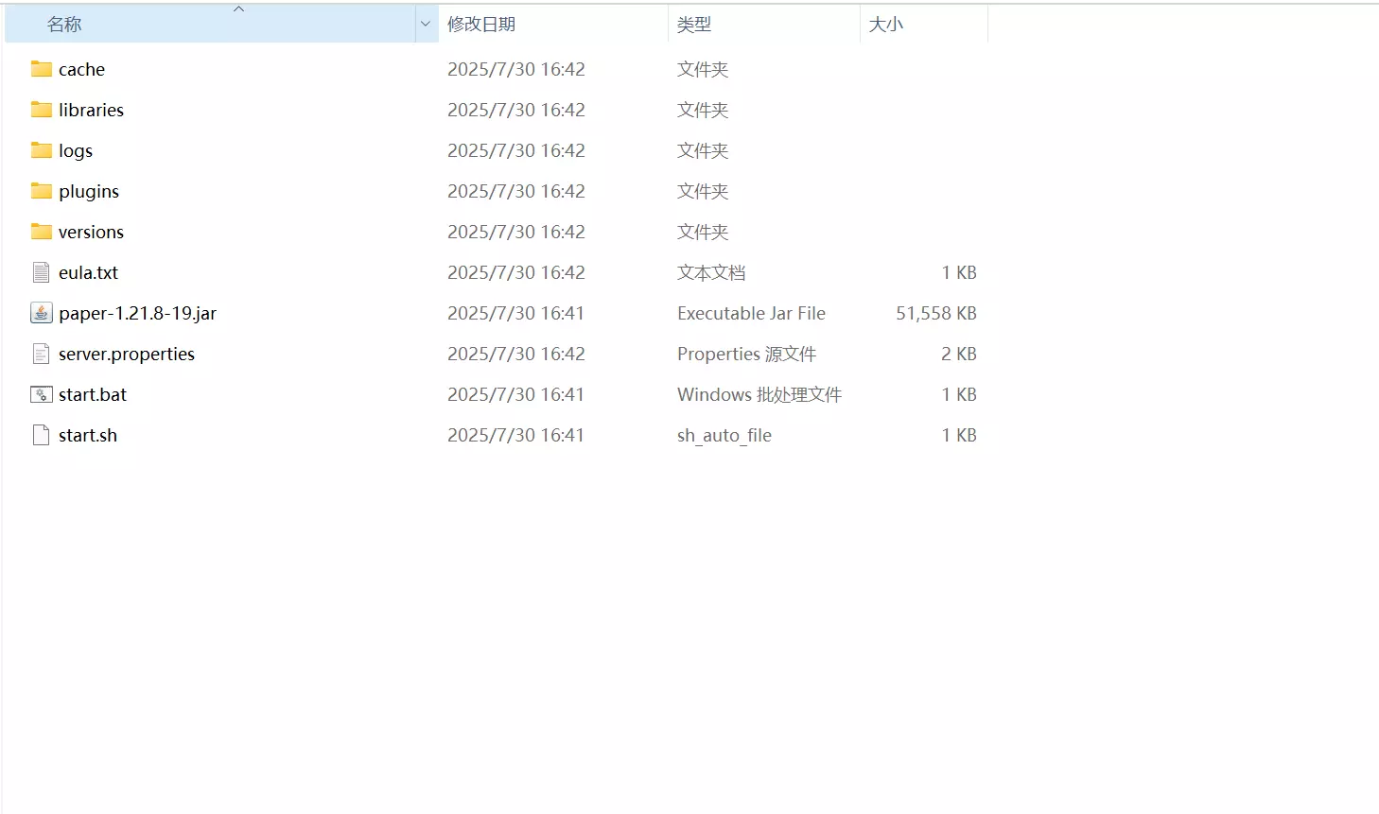Select the start.sh file name
The height and width of the screenshot is (814, 1379).
(x=88, y=435)
